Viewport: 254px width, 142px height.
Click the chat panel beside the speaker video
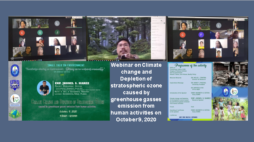158,38
